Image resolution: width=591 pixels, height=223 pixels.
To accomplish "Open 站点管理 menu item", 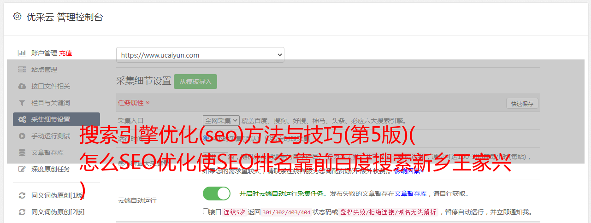I will [x=44, y=70].
